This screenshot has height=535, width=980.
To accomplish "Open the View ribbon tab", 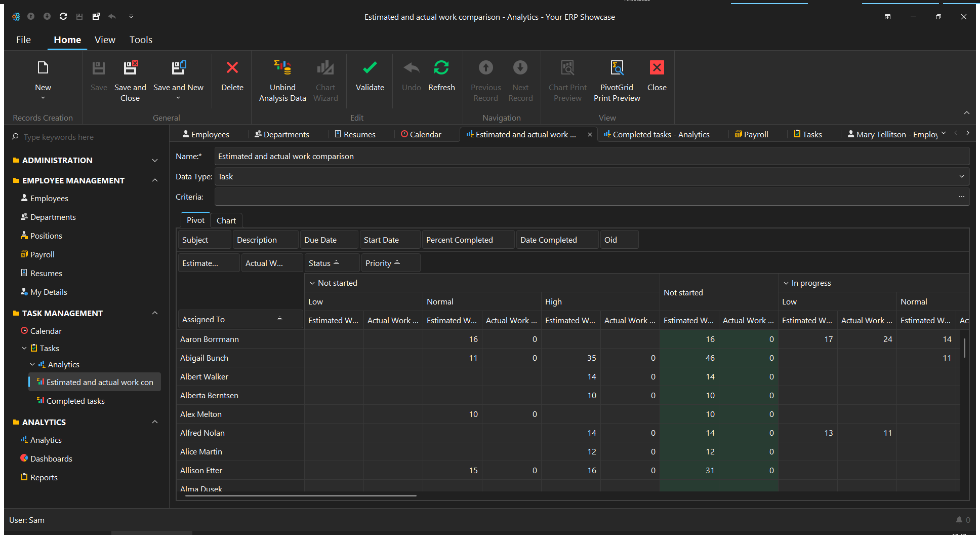I will coord(105,40).
